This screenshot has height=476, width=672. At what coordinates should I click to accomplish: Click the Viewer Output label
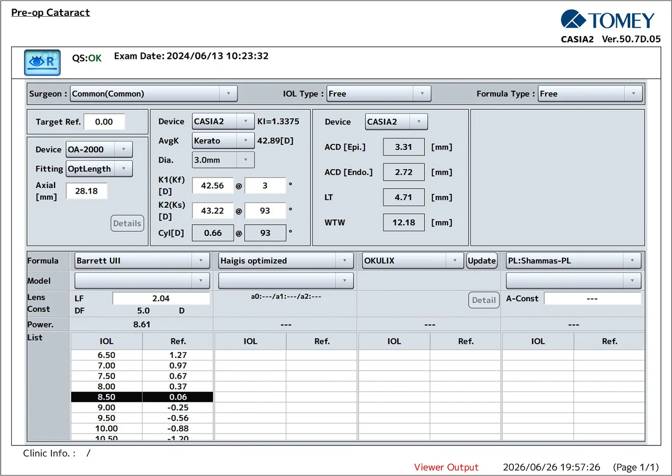tap(446, 467)
